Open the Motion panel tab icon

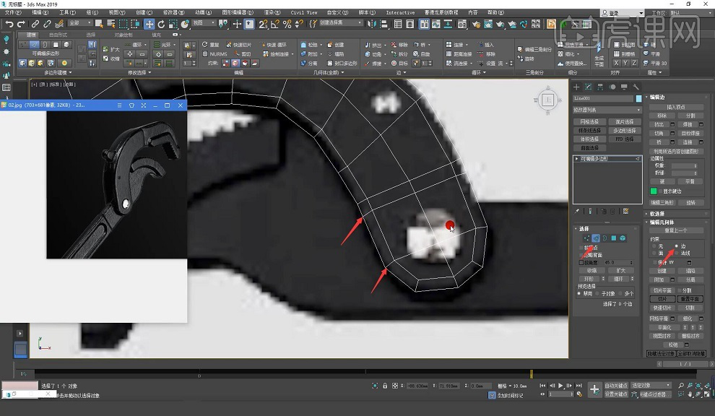[x=612, y=87]
